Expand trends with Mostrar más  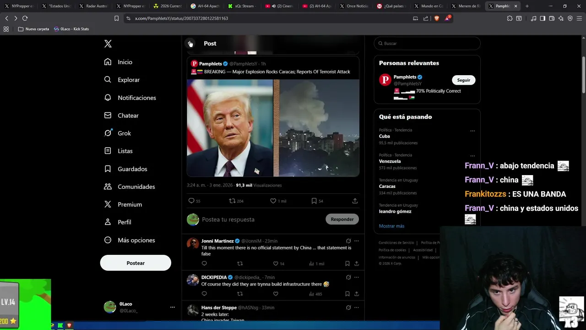point(391,226)
